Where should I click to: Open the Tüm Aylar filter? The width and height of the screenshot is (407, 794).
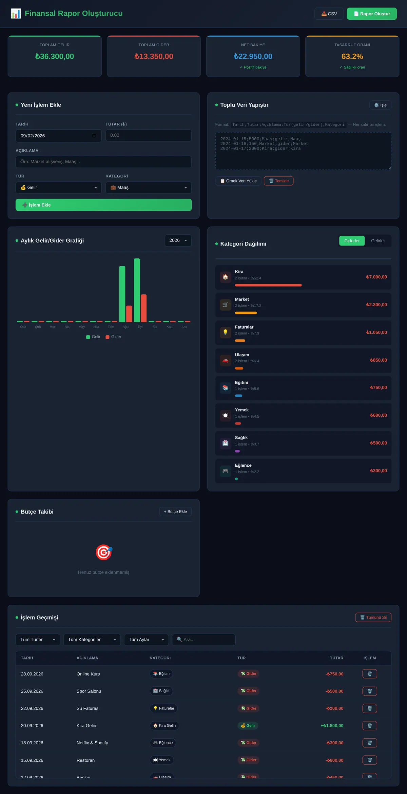click(x=147, y=640)
